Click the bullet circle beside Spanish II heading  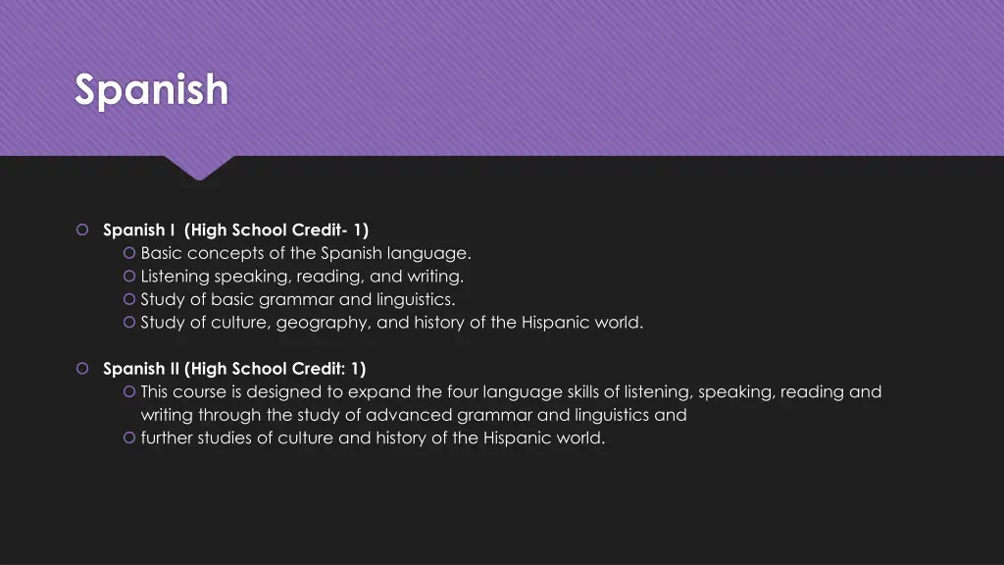[82, 369]
